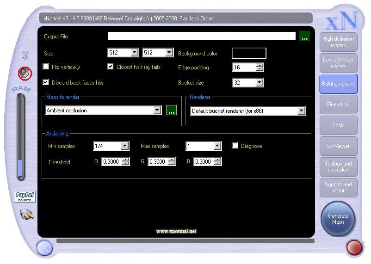Screen dimensions: 371x264
Task: Uncheck Closest hit if ray fails
Action: 110,67
